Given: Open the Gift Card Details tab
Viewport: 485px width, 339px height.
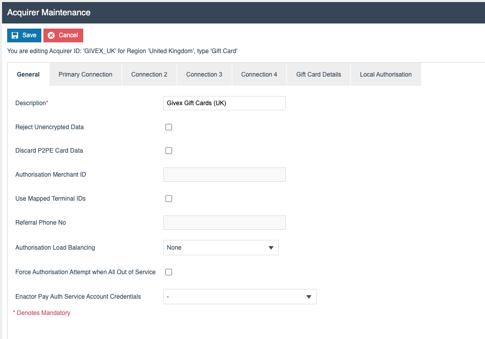Looking at the screenshot, I should point(318,74).
